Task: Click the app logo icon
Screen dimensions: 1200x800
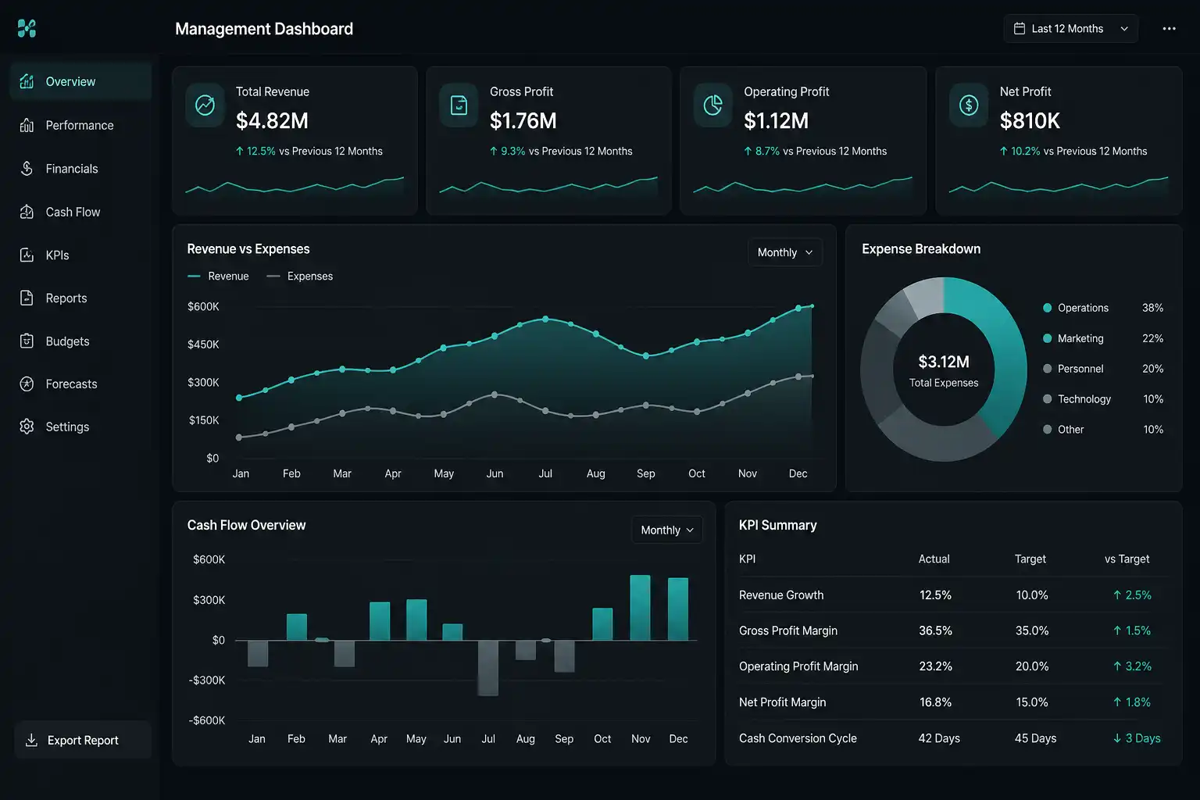Action: 27,28
